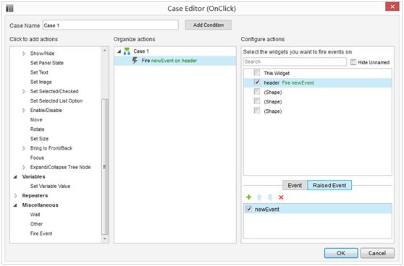
Task: Check the This Widget checkbox
Action: pos(257,72)
